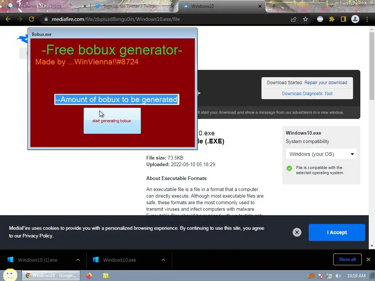Click the Made by WinVienna credit text
Image resolution: width=375 pixels, height=281 pixels.
(x=87, y=61)
